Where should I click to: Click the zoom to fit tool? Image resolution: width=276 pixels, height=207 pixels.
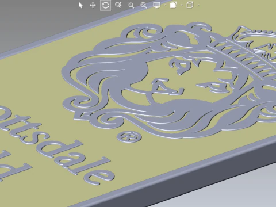tap(144, 5)
